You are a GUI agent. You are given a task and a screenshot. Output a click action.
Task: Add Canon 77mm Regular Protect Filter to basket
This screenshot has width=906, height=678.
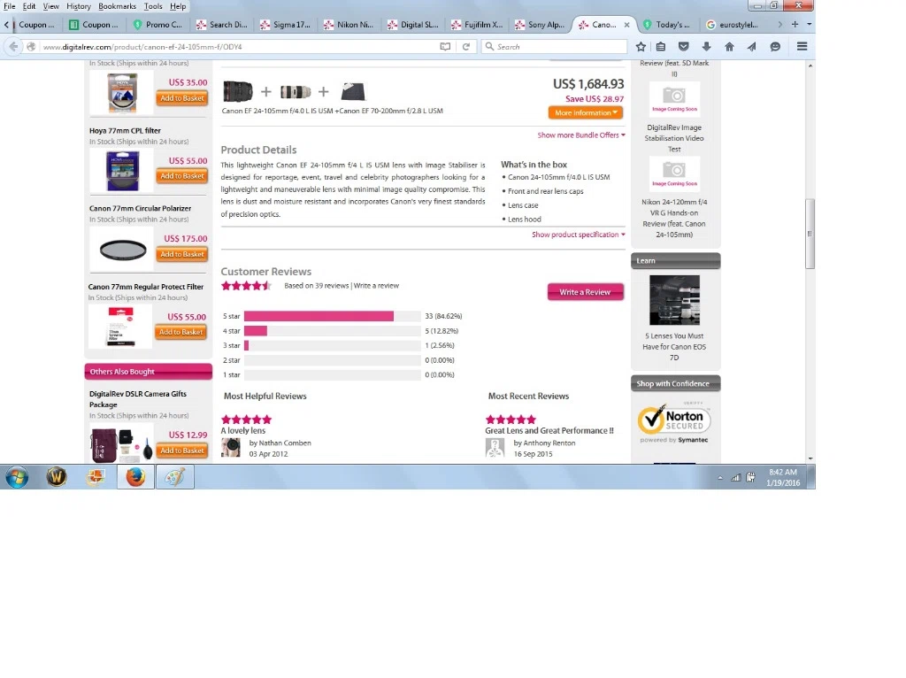coord(180,332)
